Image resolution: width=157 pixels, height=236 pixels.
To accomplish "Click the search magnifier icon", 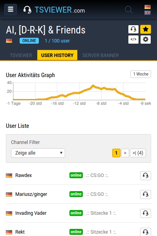I will [x=129, y=10].
